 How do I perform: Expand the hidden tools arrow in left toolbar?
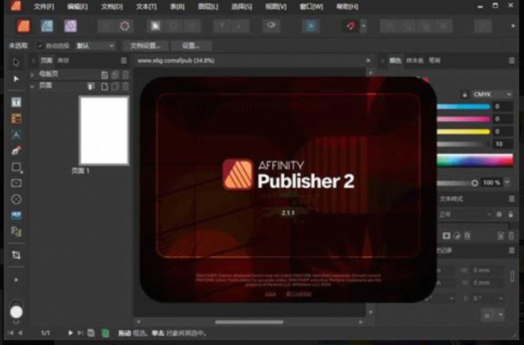[16, 280]
